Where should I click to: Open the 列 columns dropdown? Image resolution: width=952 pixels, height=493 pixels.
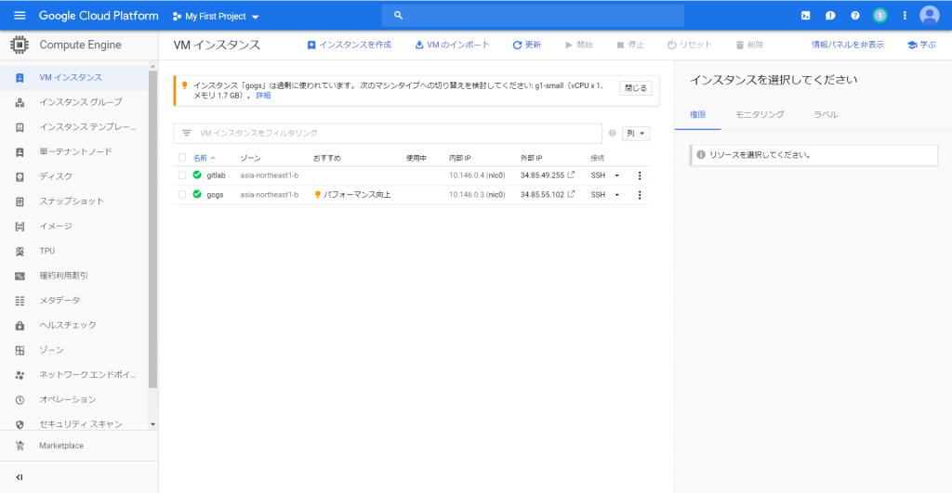pyautogui.click(x=636, y=134)
